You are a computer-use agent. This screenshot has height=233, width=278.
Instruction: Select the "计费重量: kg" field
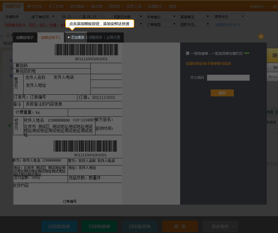(x=27, y=112)
